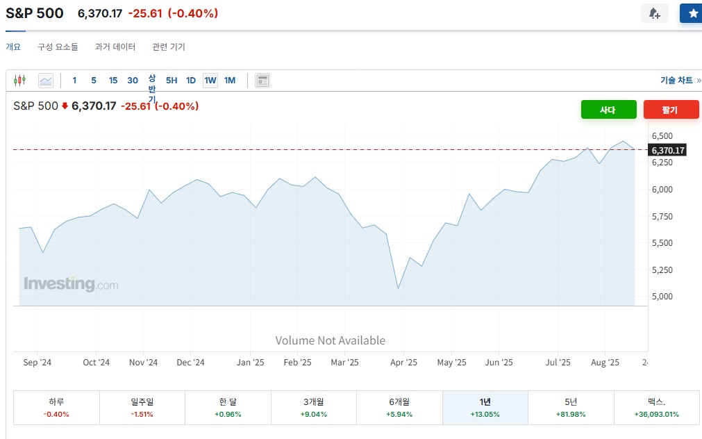Click the star icon to add to watchlist
Image resolution: width=702 pixels, height=439 pixels.
[x=692, y=13]
